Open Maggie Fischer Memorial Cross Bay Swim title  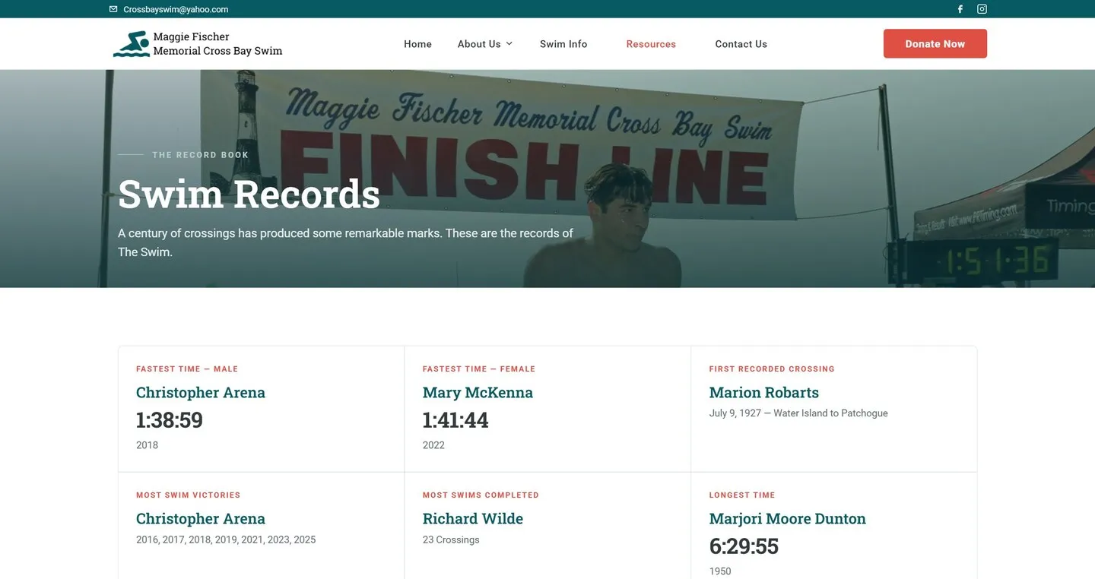click(217, 44)
